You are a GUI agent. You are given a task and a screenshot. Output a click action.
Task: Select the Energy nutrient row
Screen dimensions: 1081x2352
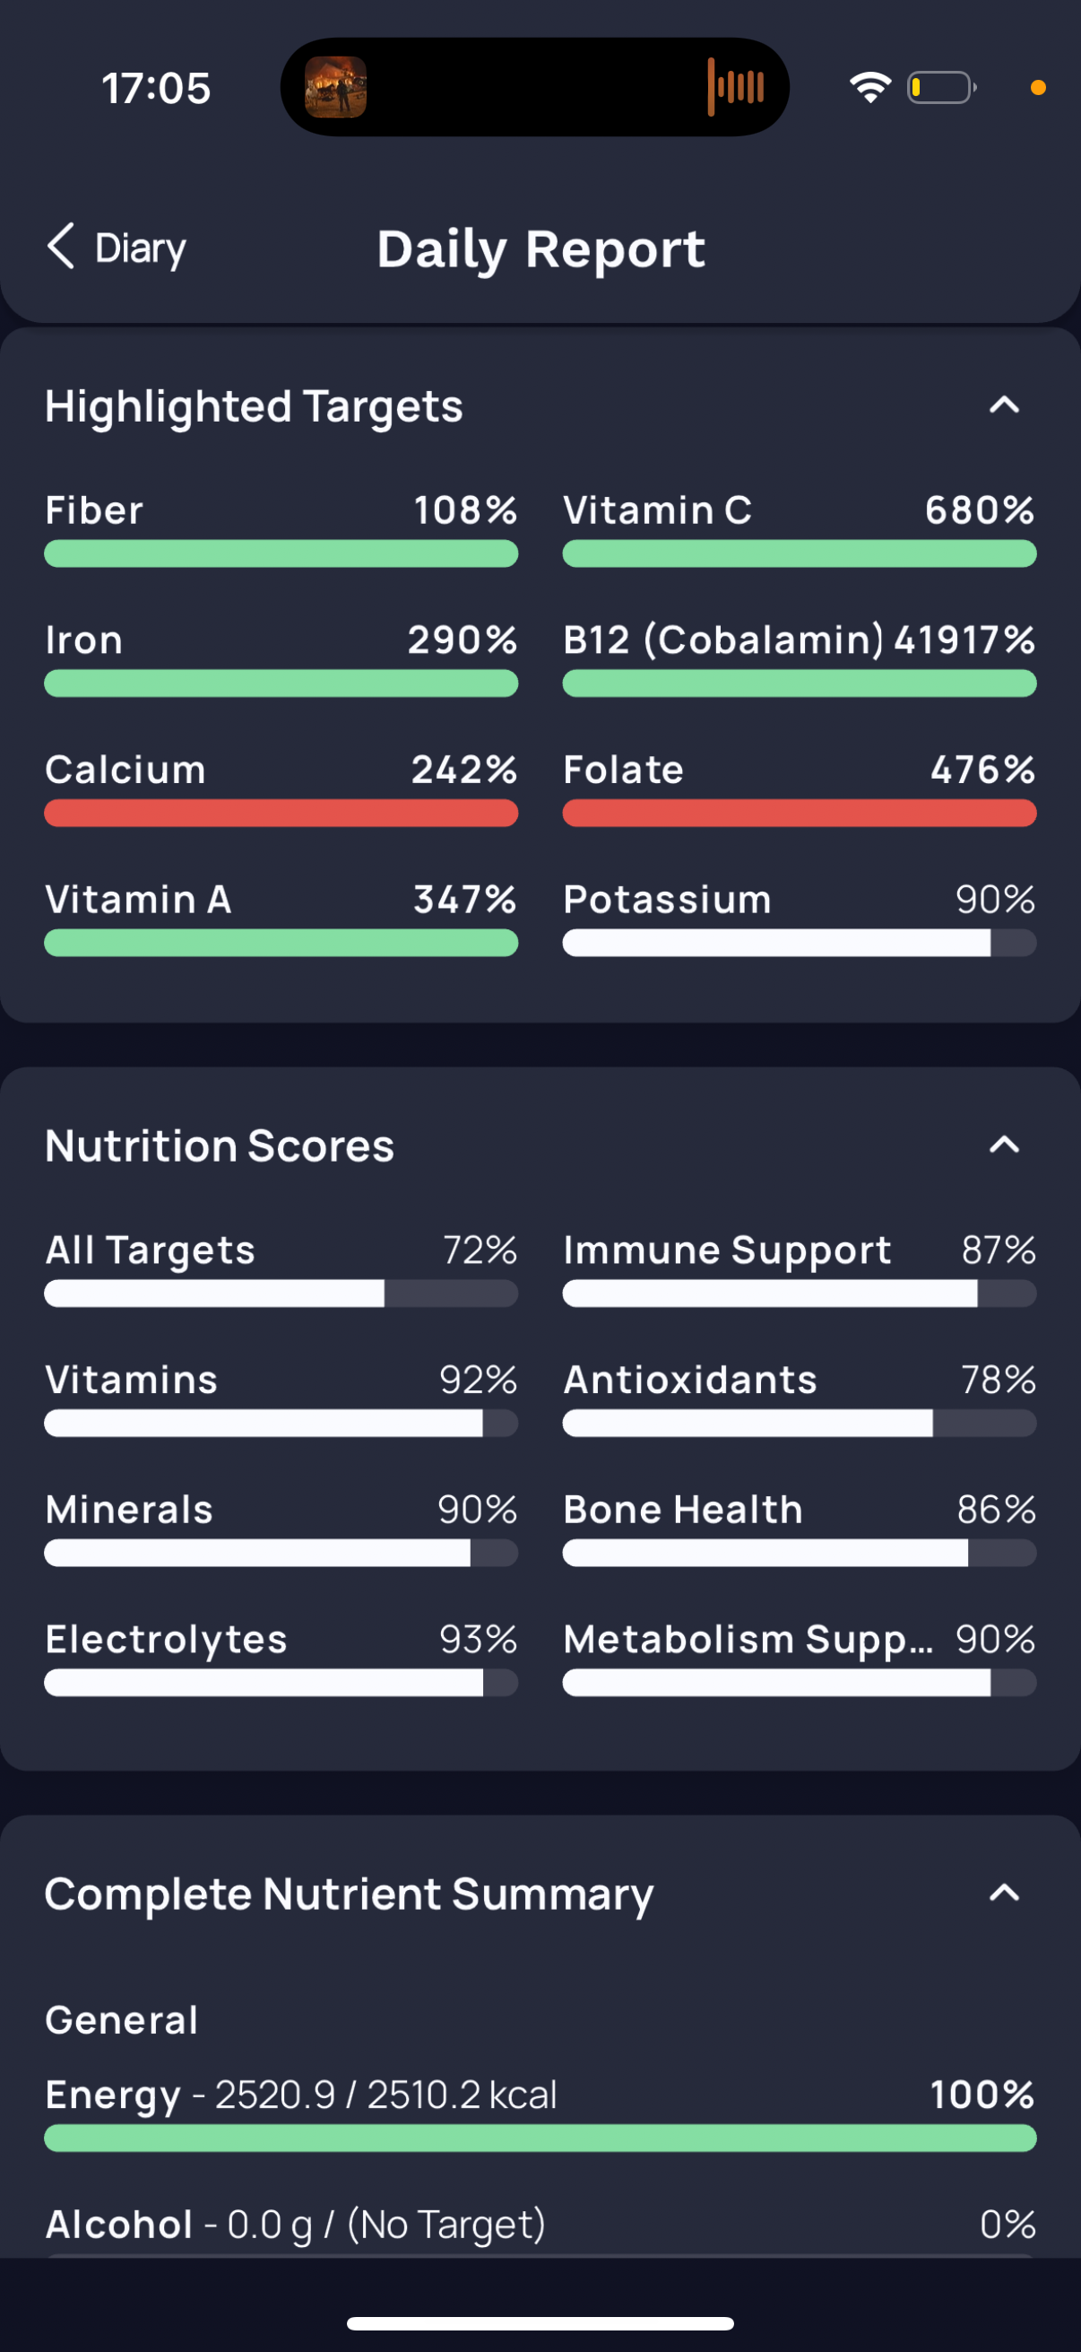[540, 2112]
